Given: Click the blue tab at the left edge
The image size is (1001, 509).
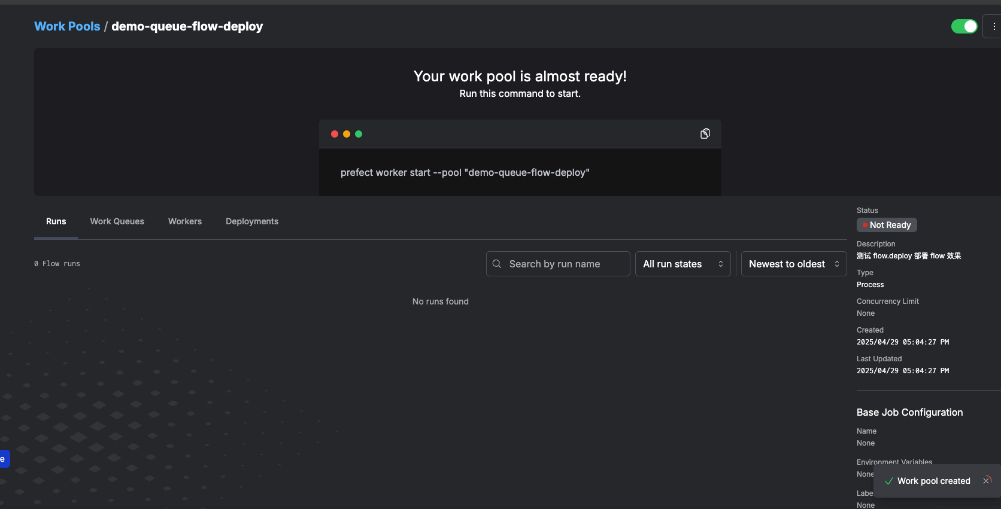Looking at the screenshot, I should [x=5, y=459].
